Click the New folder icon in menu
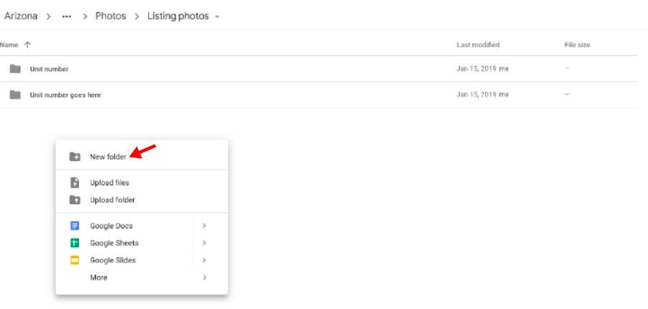The image size is (648, 309). coord(75,157)
